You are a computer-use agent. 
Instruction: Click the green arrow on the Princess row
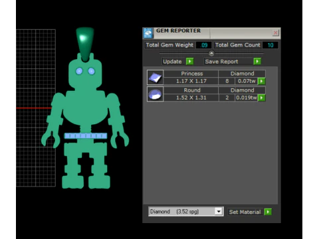click(x=262, y=81)
